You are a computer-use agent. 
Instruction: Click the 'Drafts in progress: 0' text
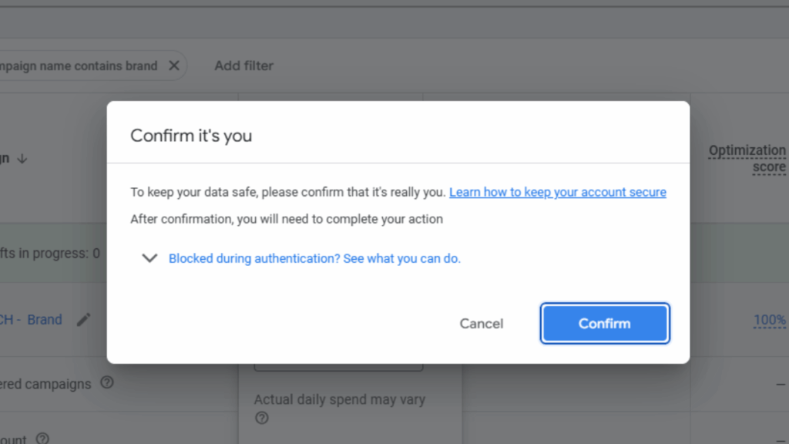click(x=50, y=253)
